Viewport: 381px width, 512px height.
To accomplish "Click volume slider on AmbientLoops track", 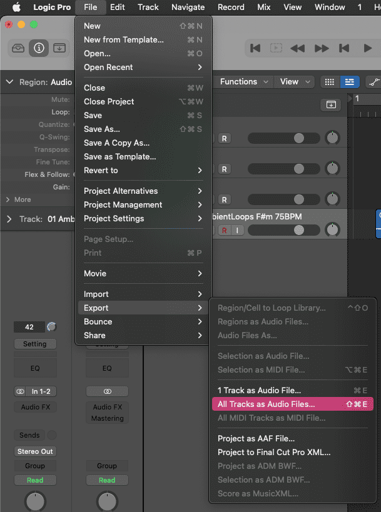I will [x=283, y=230].
